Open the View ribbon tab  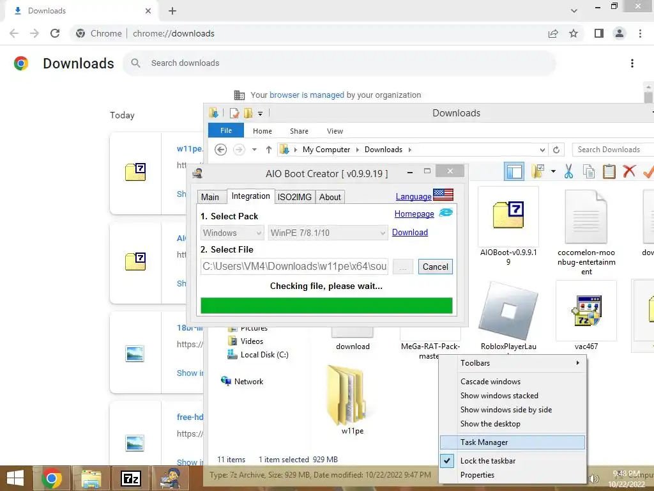point(335,131)
